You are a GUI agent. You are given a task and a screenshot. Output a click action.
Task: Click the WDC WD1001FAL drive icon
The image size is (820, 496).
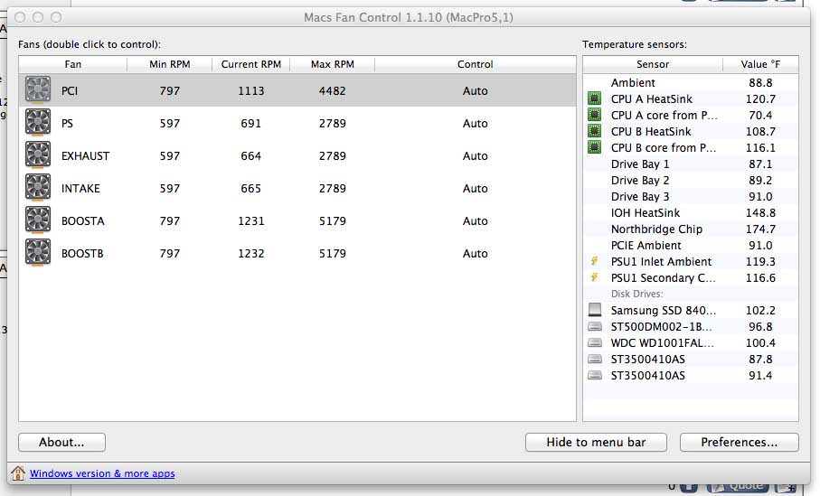[595, 342]
